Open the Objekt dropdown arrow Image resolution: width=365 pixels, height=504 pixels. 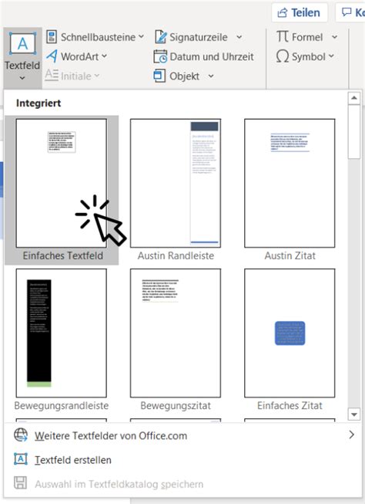coord(211,76)
